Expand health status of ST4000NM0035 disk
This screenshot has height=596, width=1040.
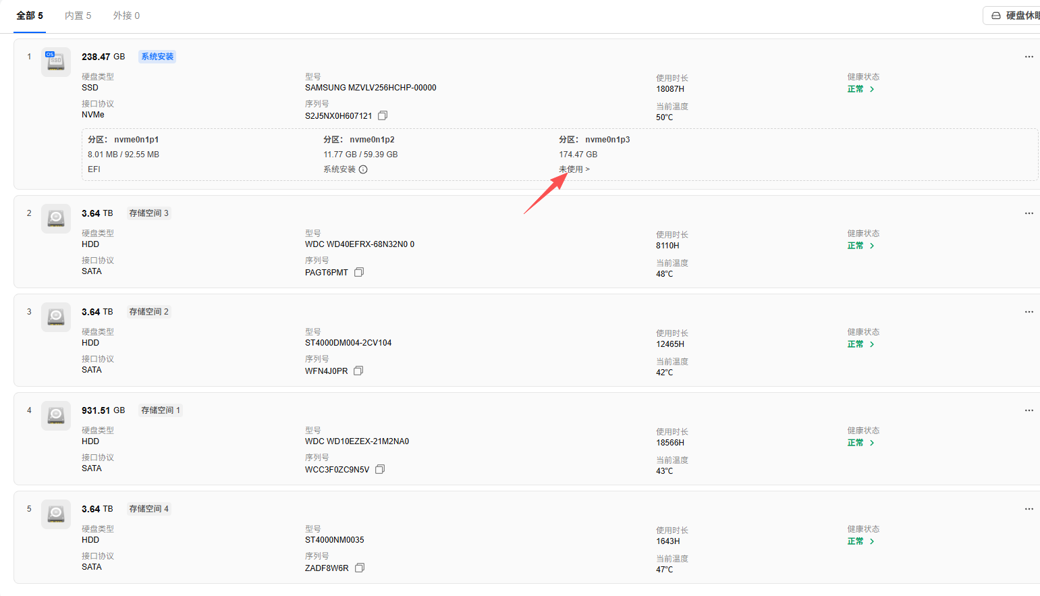tap(860, 541)
